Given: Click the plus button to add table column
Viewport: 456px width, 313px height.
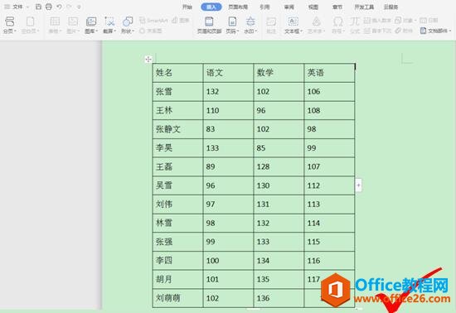Looking at the screenshot, I should 358,185.
